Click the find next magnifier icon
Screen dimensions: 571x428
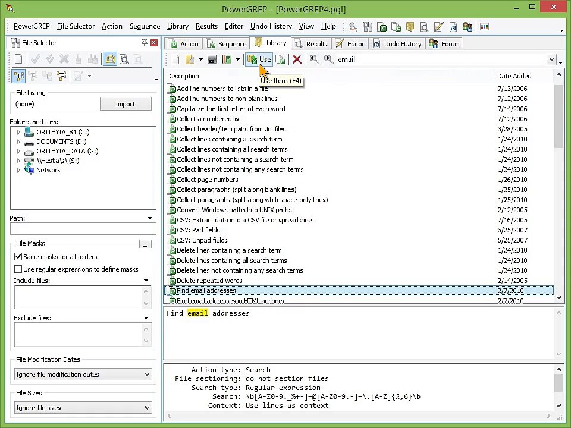point(328,59)
